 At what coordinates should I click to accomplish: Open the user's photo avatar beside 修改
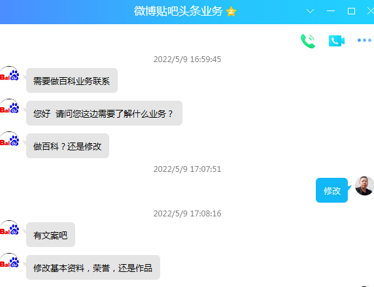[x=364, y=186]
